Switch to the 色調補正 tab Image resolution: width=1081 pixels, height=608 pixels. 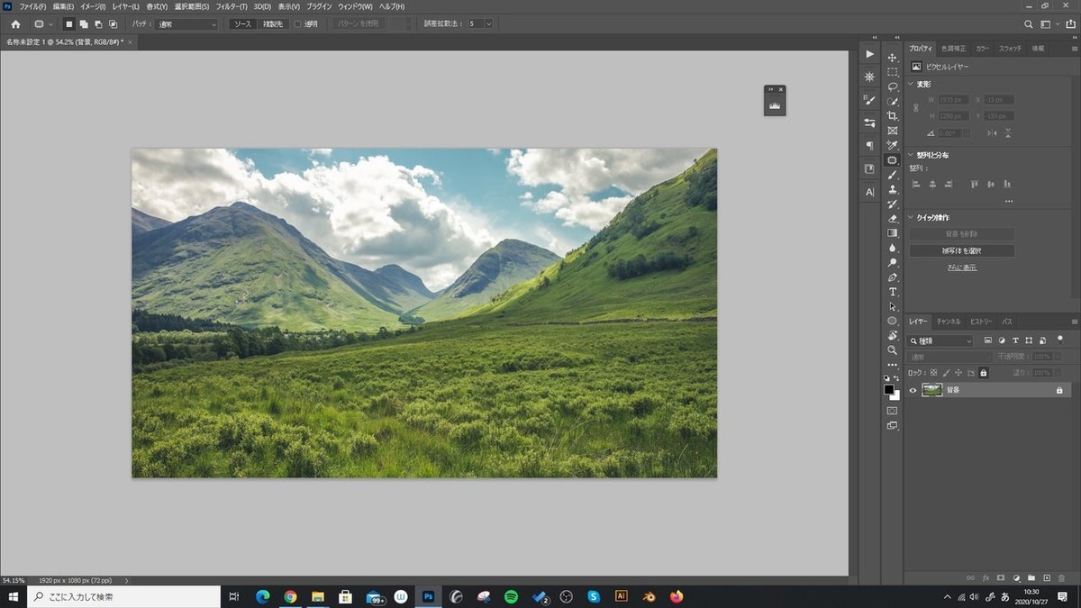[x=953, y=49]
